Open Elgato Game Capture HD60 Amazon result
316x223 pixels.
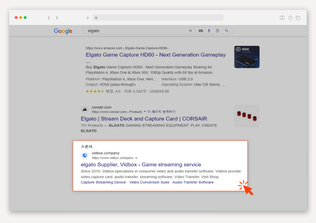[x=156, y=55]
